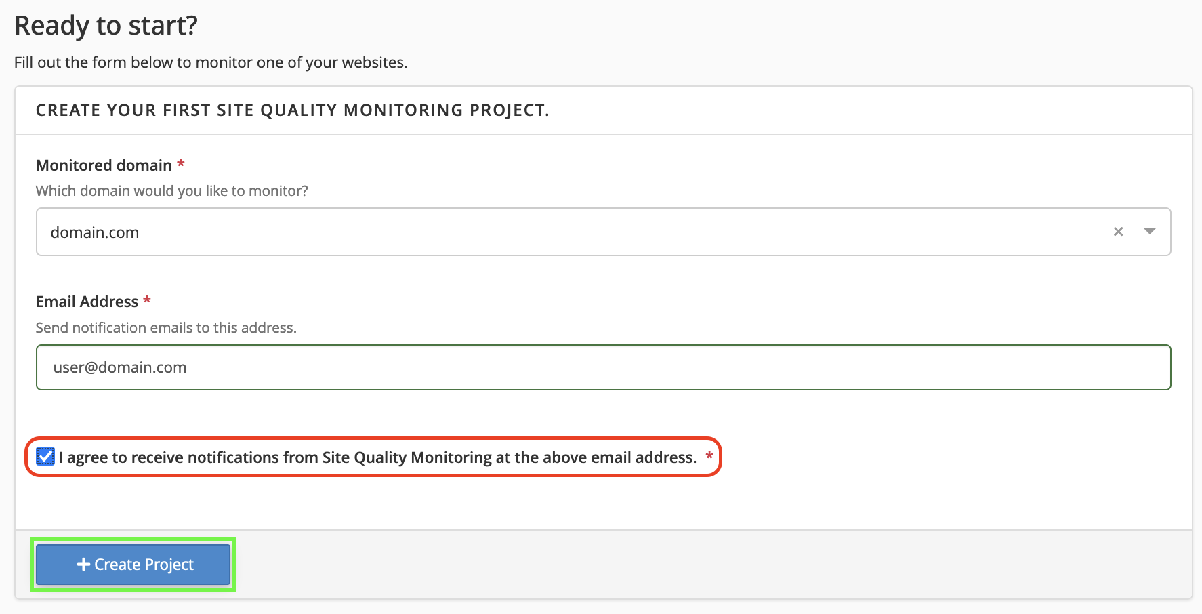Click the 'Monitored domain' field label
Screen dimensions: 1202x614
104,165
